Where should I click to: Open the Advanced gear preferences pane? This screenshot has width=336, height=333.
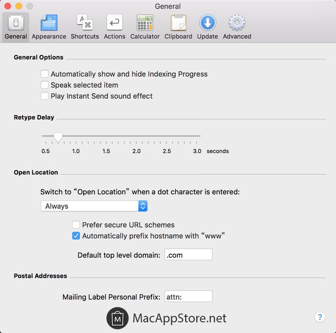pos(237,27)
